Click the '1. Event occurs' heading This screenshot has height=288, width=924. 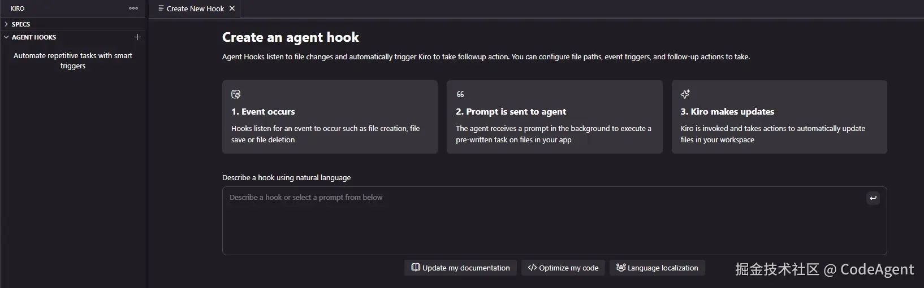[263, 112]
